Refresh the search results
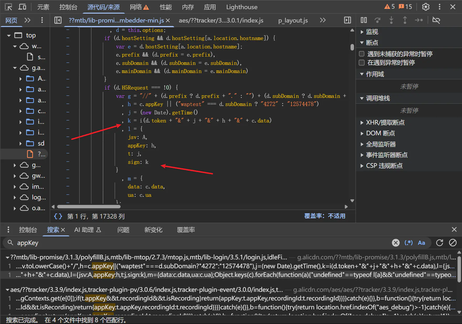The image size is (462, 324). tap(440, 243)
